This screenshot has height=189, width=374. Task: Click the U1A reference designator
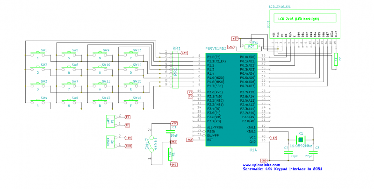click(253, 150)
